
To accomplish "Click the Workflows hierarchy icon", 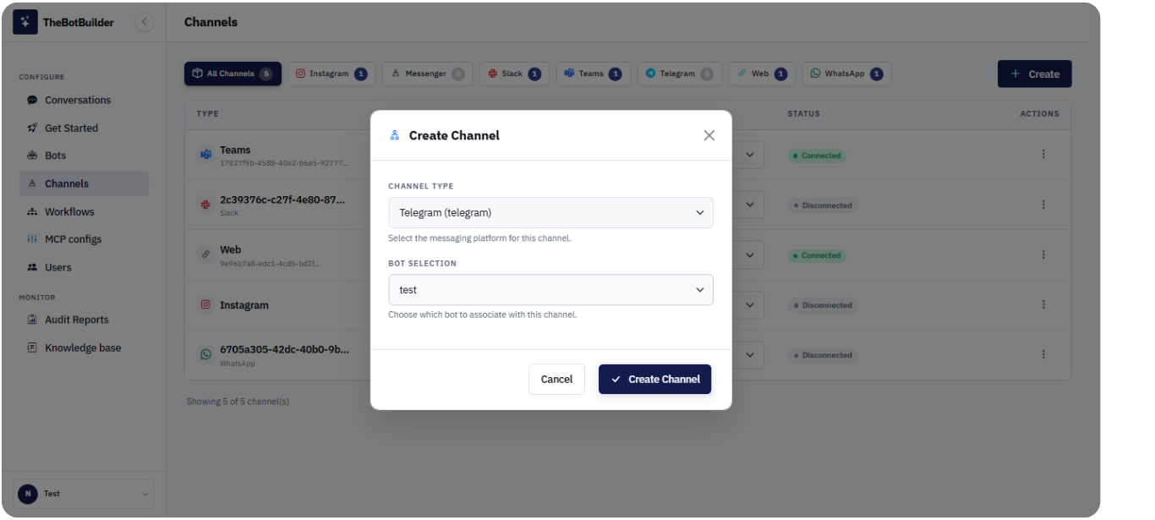I will [32, 211].
